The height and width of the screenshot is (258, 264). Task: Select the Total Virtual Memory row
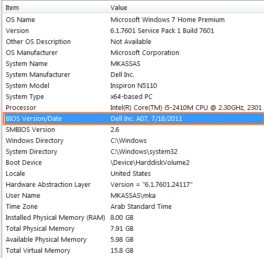tap(134, 251)
